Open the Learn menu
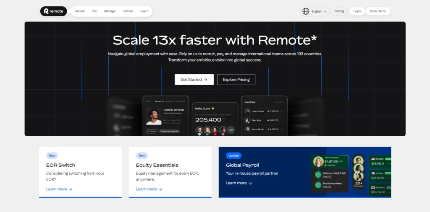The width and height of the screenshot is (430, 212). (x=144, y=11)
